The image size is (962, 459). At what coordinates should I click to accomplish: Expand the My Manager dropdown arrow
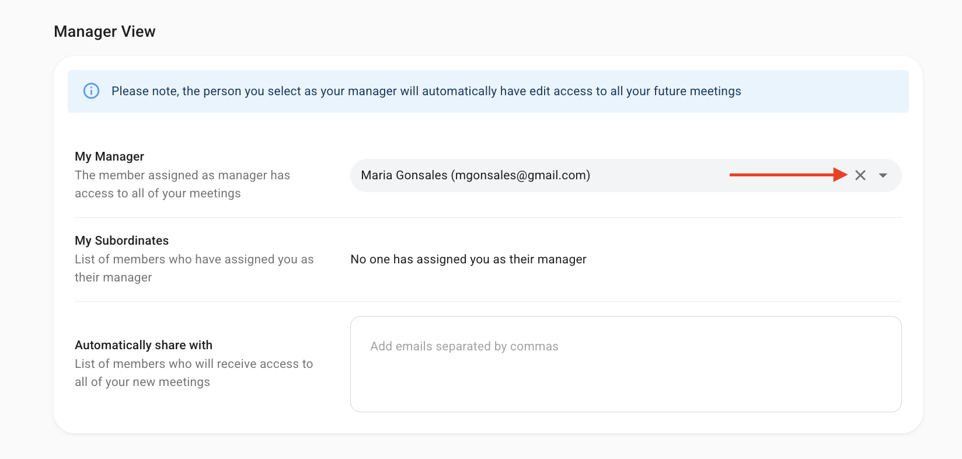point(883,175)
